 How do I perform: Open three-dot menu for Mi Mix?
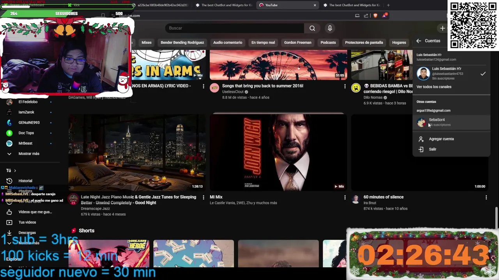tap(345, 198)
